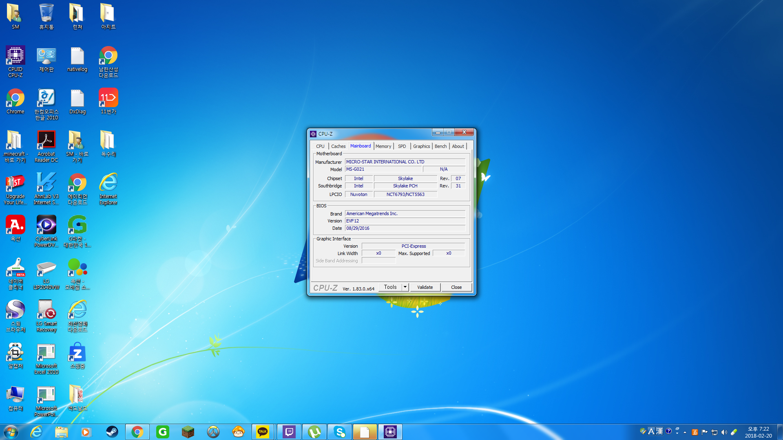Click the LPCIO value NCT6793/NCT5563
The image size is (783, 440).
[x=405, y=194]
